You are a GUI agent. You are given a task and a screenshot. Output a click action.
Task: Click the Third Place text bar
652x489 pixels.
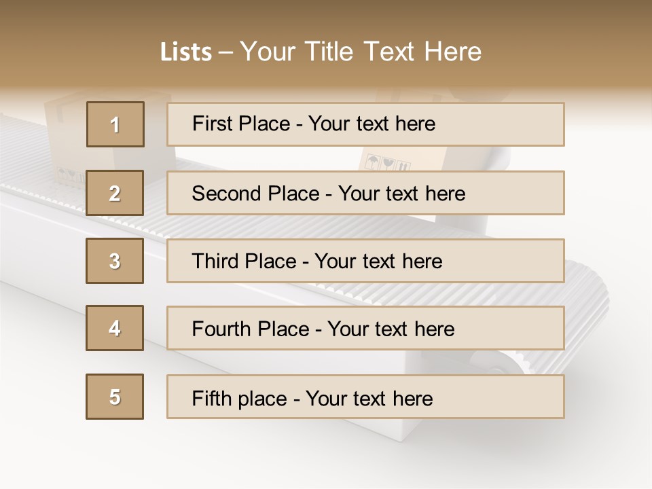tap(365, 261)
